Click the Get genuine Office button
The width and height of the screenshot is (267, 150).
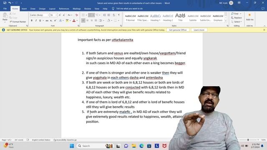178,30
